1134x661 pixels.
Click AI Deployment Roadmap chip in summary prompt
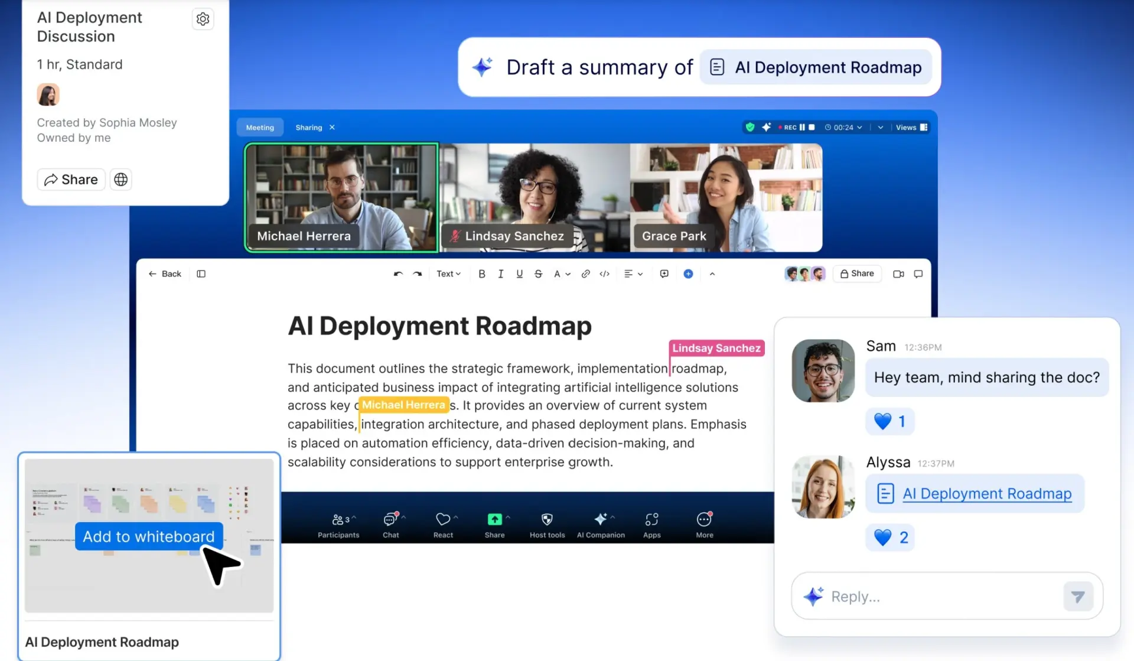coord(816,67)
